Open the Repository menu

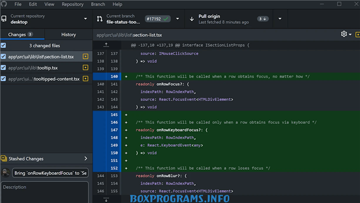coord(73,4)
